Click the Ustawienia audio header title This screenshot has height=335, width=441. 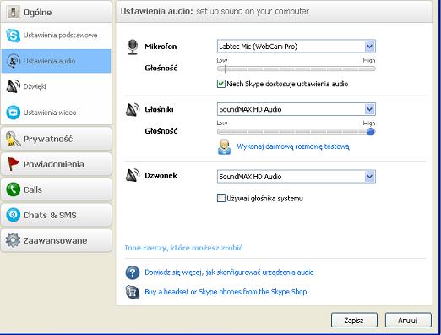click(x=156, y=11)
